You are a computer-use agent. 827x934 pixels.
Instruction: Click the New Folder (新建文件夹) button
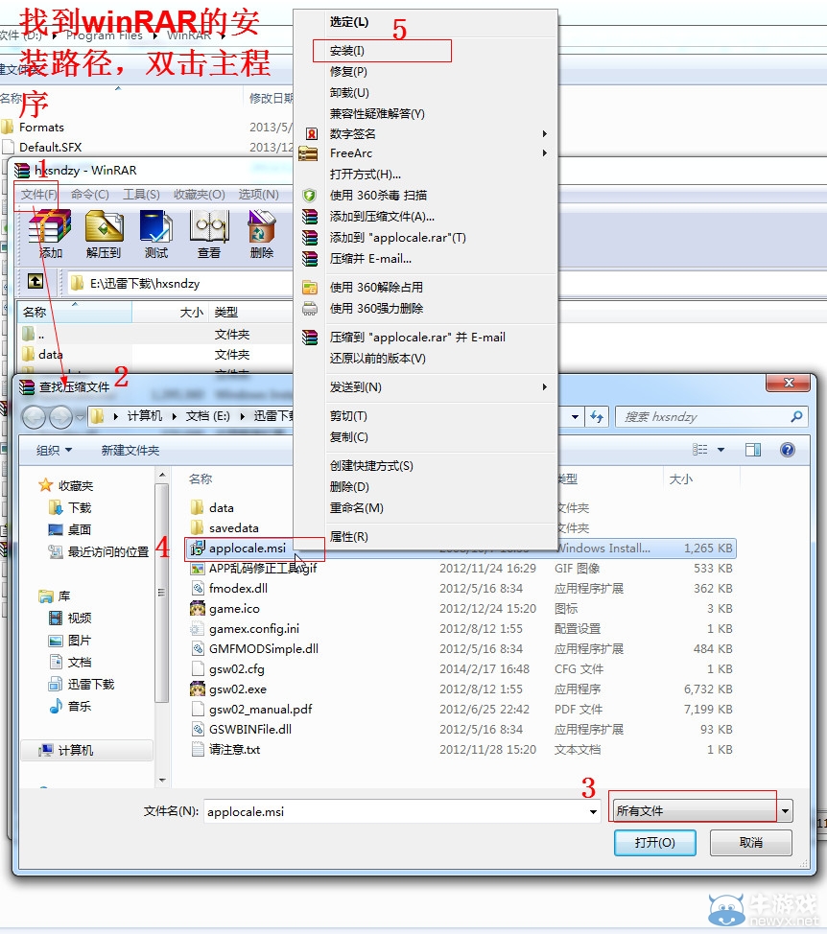pyautogui.click(x=130, y=451)
